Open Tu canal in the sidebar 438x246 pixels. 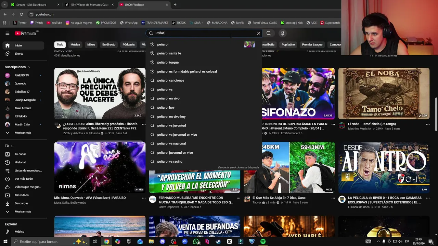(x=23, y=154)
